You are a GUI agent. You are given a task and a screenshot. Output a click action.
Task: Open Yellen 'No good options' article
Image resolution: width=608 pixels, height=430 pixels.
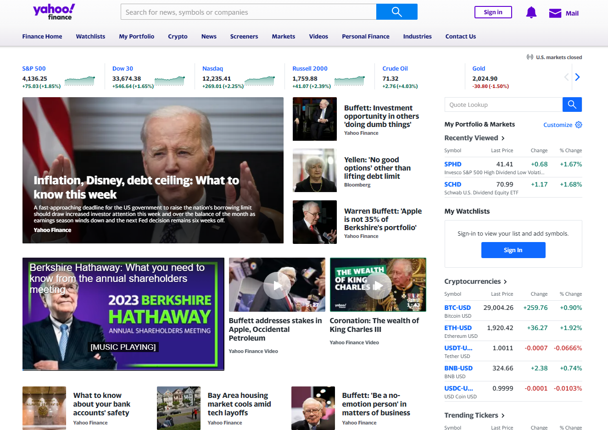point(377,168)
